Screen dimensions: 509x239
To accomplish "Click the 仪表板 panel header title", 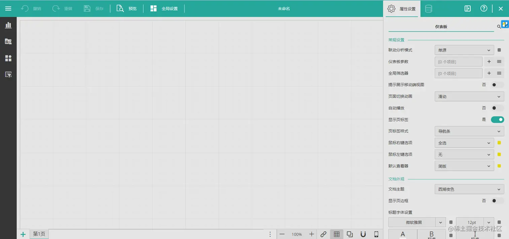I will [x=441, y=27].
